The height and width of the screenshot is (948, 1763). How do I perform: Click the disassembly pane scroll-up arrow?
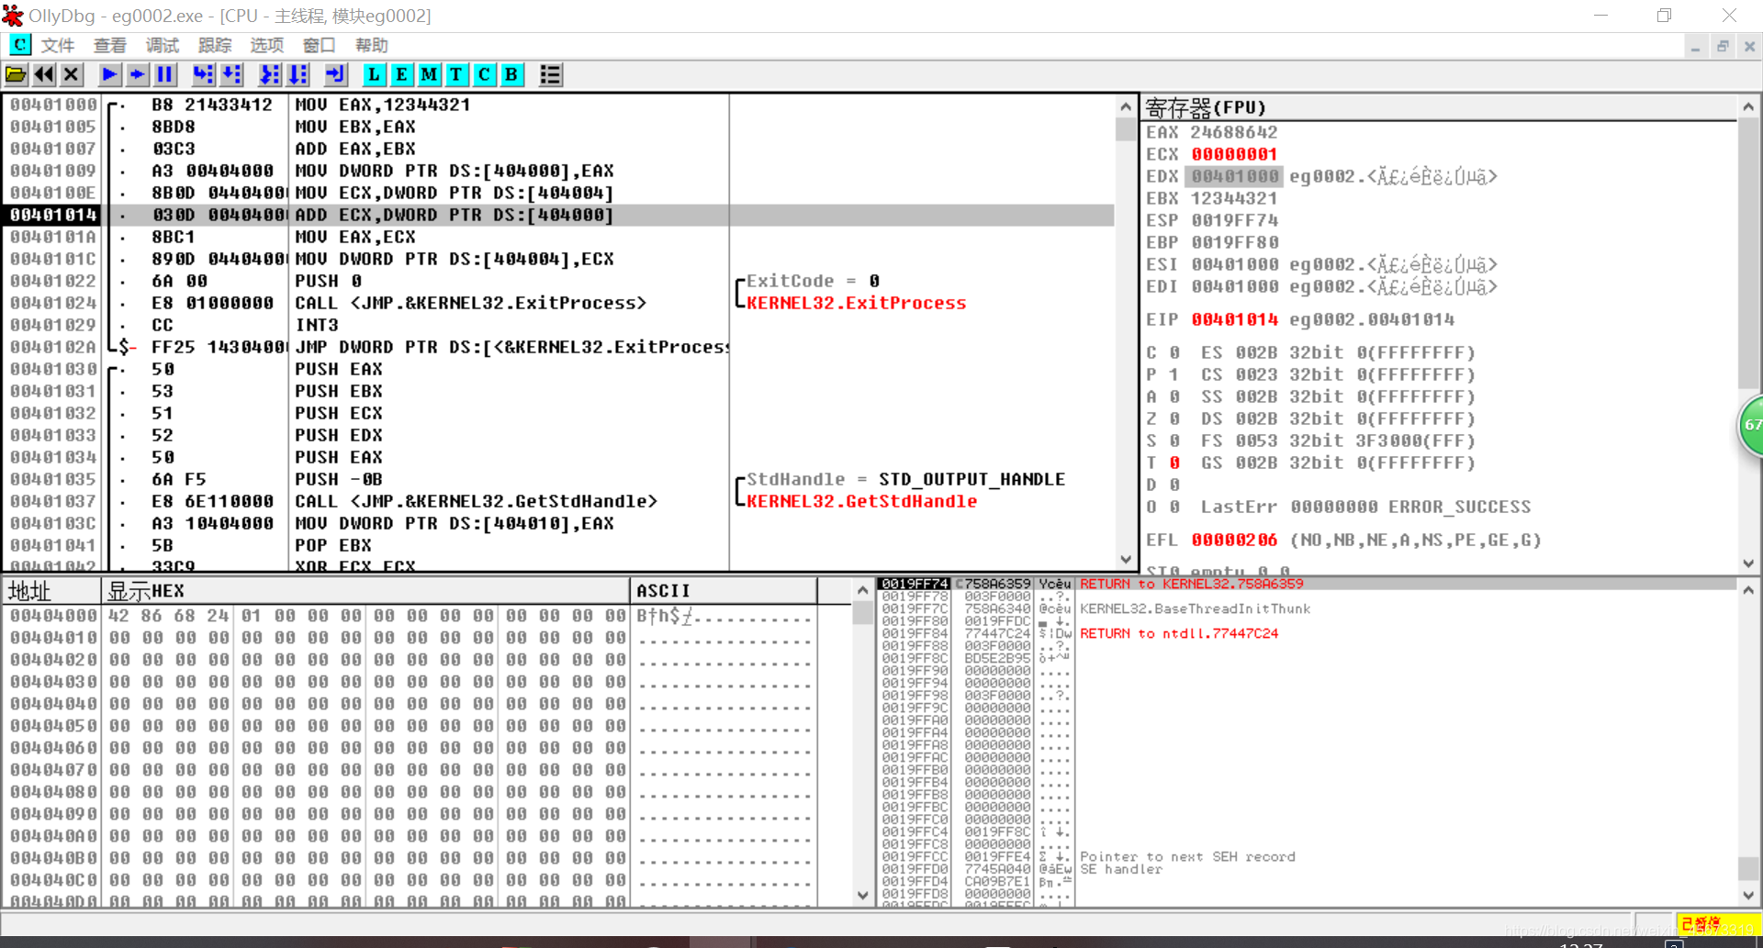1126,106
